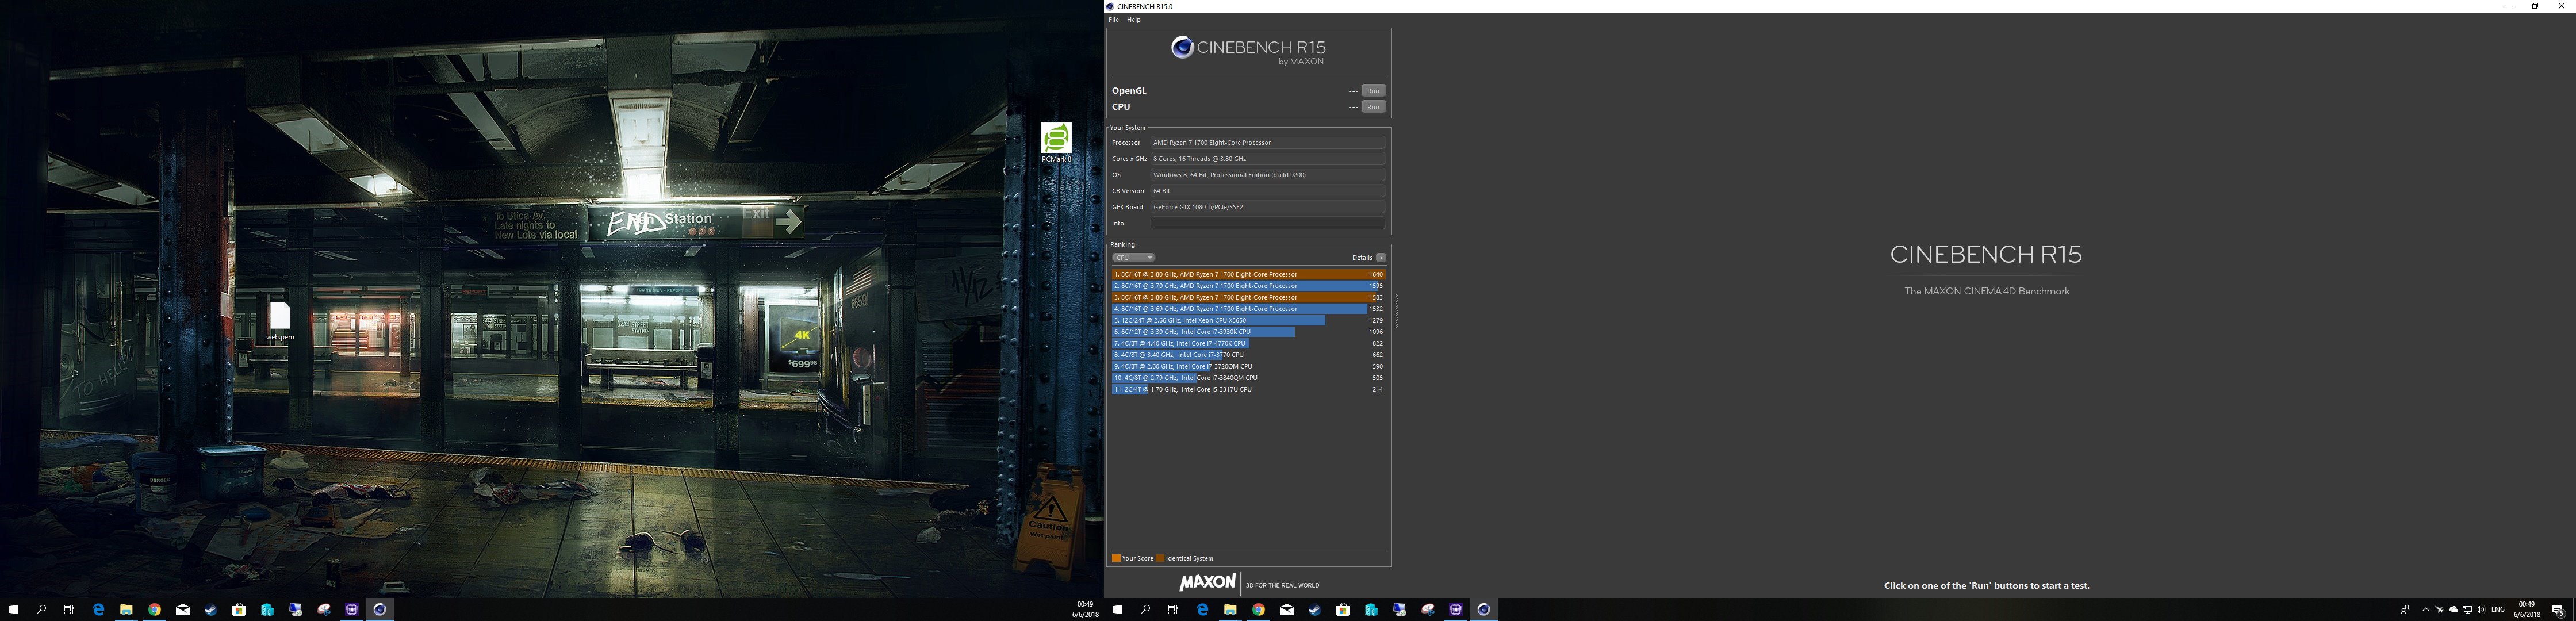This screenshot has width=2576, height=621.
Task: Open File Explorer on the left display taskbar
Action: [x=127, y=610]
